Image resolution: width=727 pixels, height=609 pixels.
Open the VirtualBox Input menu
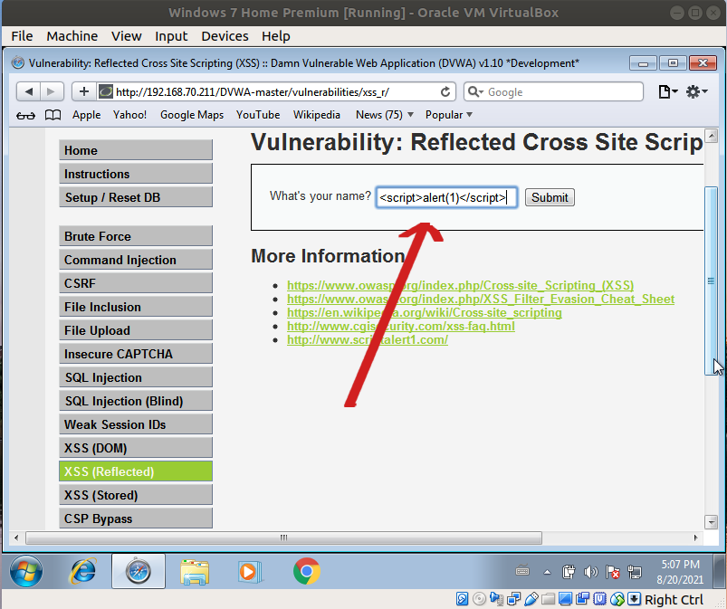click(171, 36)
